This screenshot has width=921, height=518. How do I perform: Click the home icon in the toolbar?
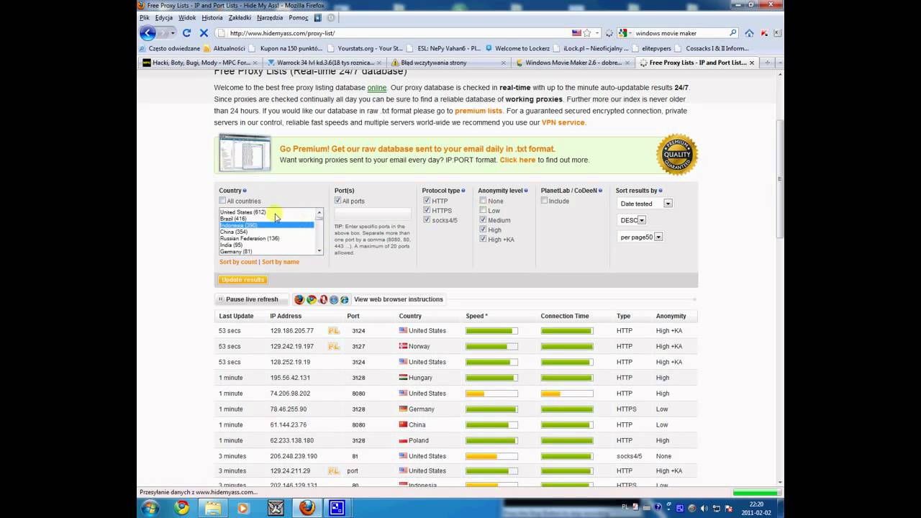749,32
